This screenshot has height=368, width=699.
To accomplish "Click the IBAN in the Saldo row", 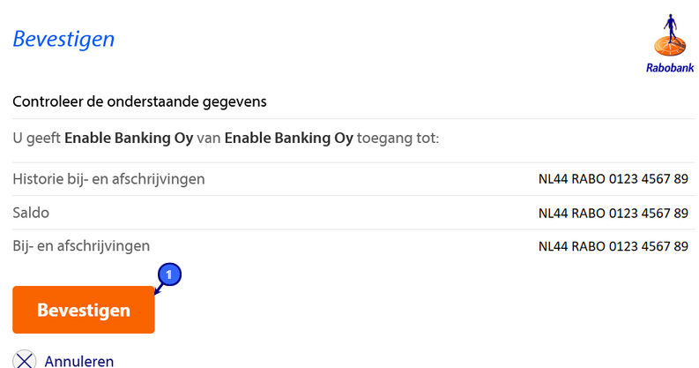I will pyautogui.click(x=613, y=213).
